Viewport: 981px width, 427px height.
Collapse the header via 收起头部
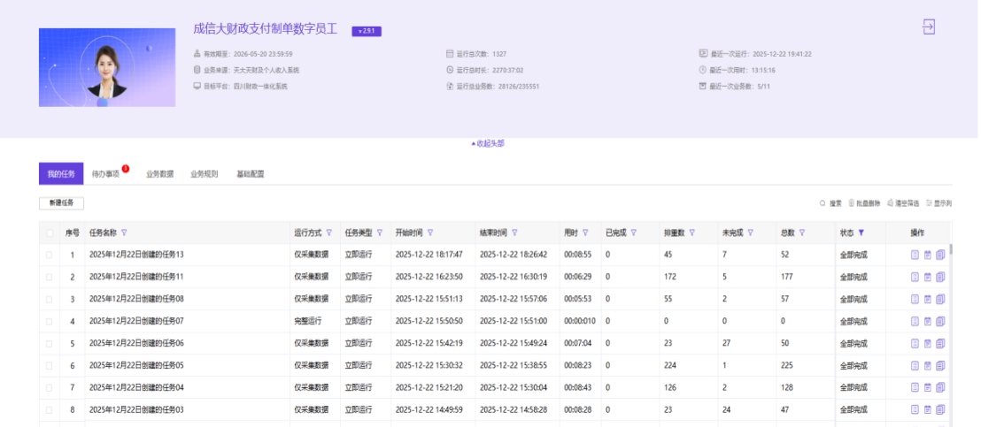pyautogui.click(x=490, y=143)
